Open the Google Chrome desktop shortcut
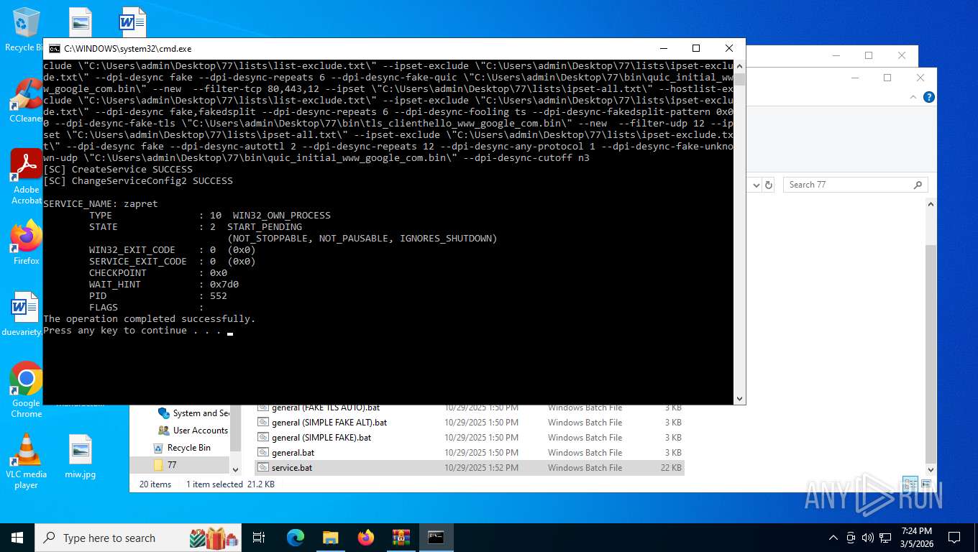The image size is (978, 552). point(26,389)
